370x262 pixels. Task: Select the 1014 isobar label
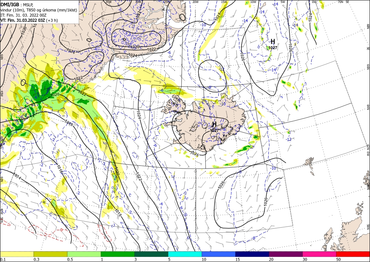[17, 176]
